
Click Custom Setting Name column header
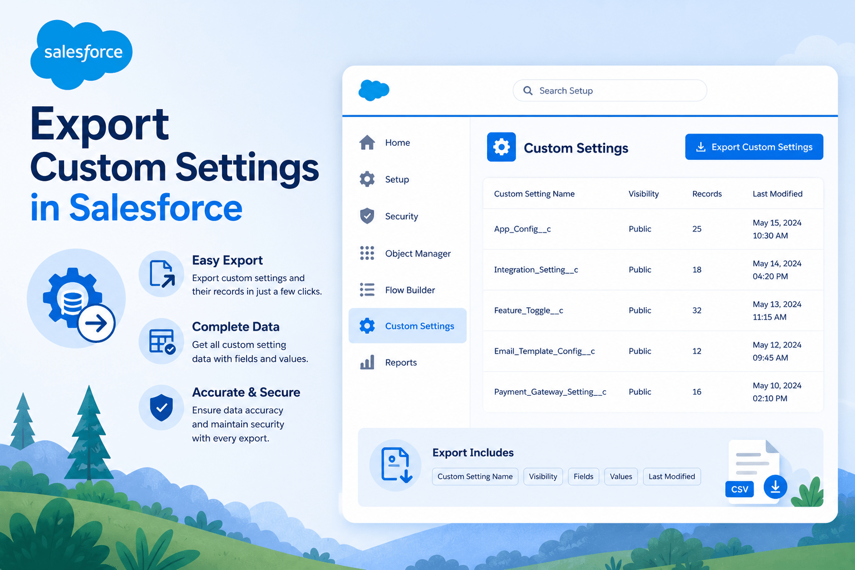click(x=534, y=194)
